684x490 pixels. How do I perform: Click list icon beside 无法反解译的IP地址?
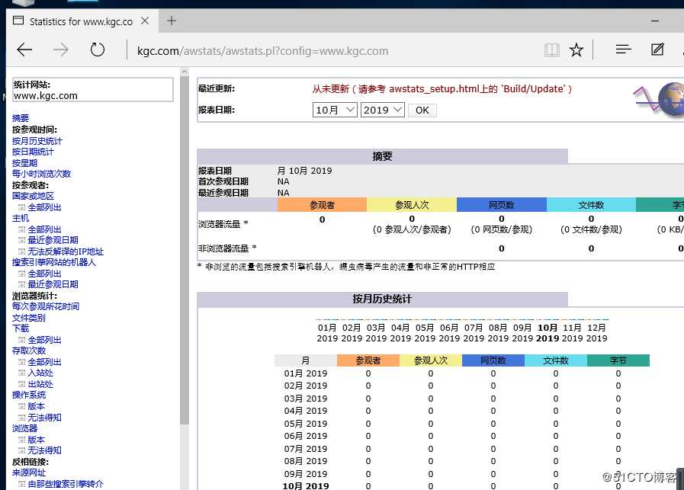click(21, 251)
